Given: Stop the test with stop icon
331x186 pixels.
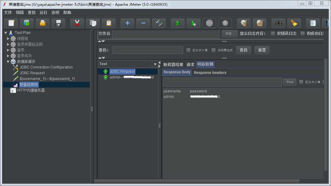Looking at the screenshot, I should pos(209,23).
